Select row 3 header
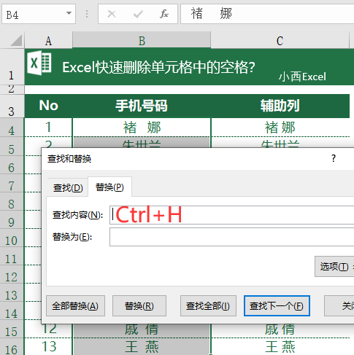Screen dimensions: 354x355 [x=12, y=106]
